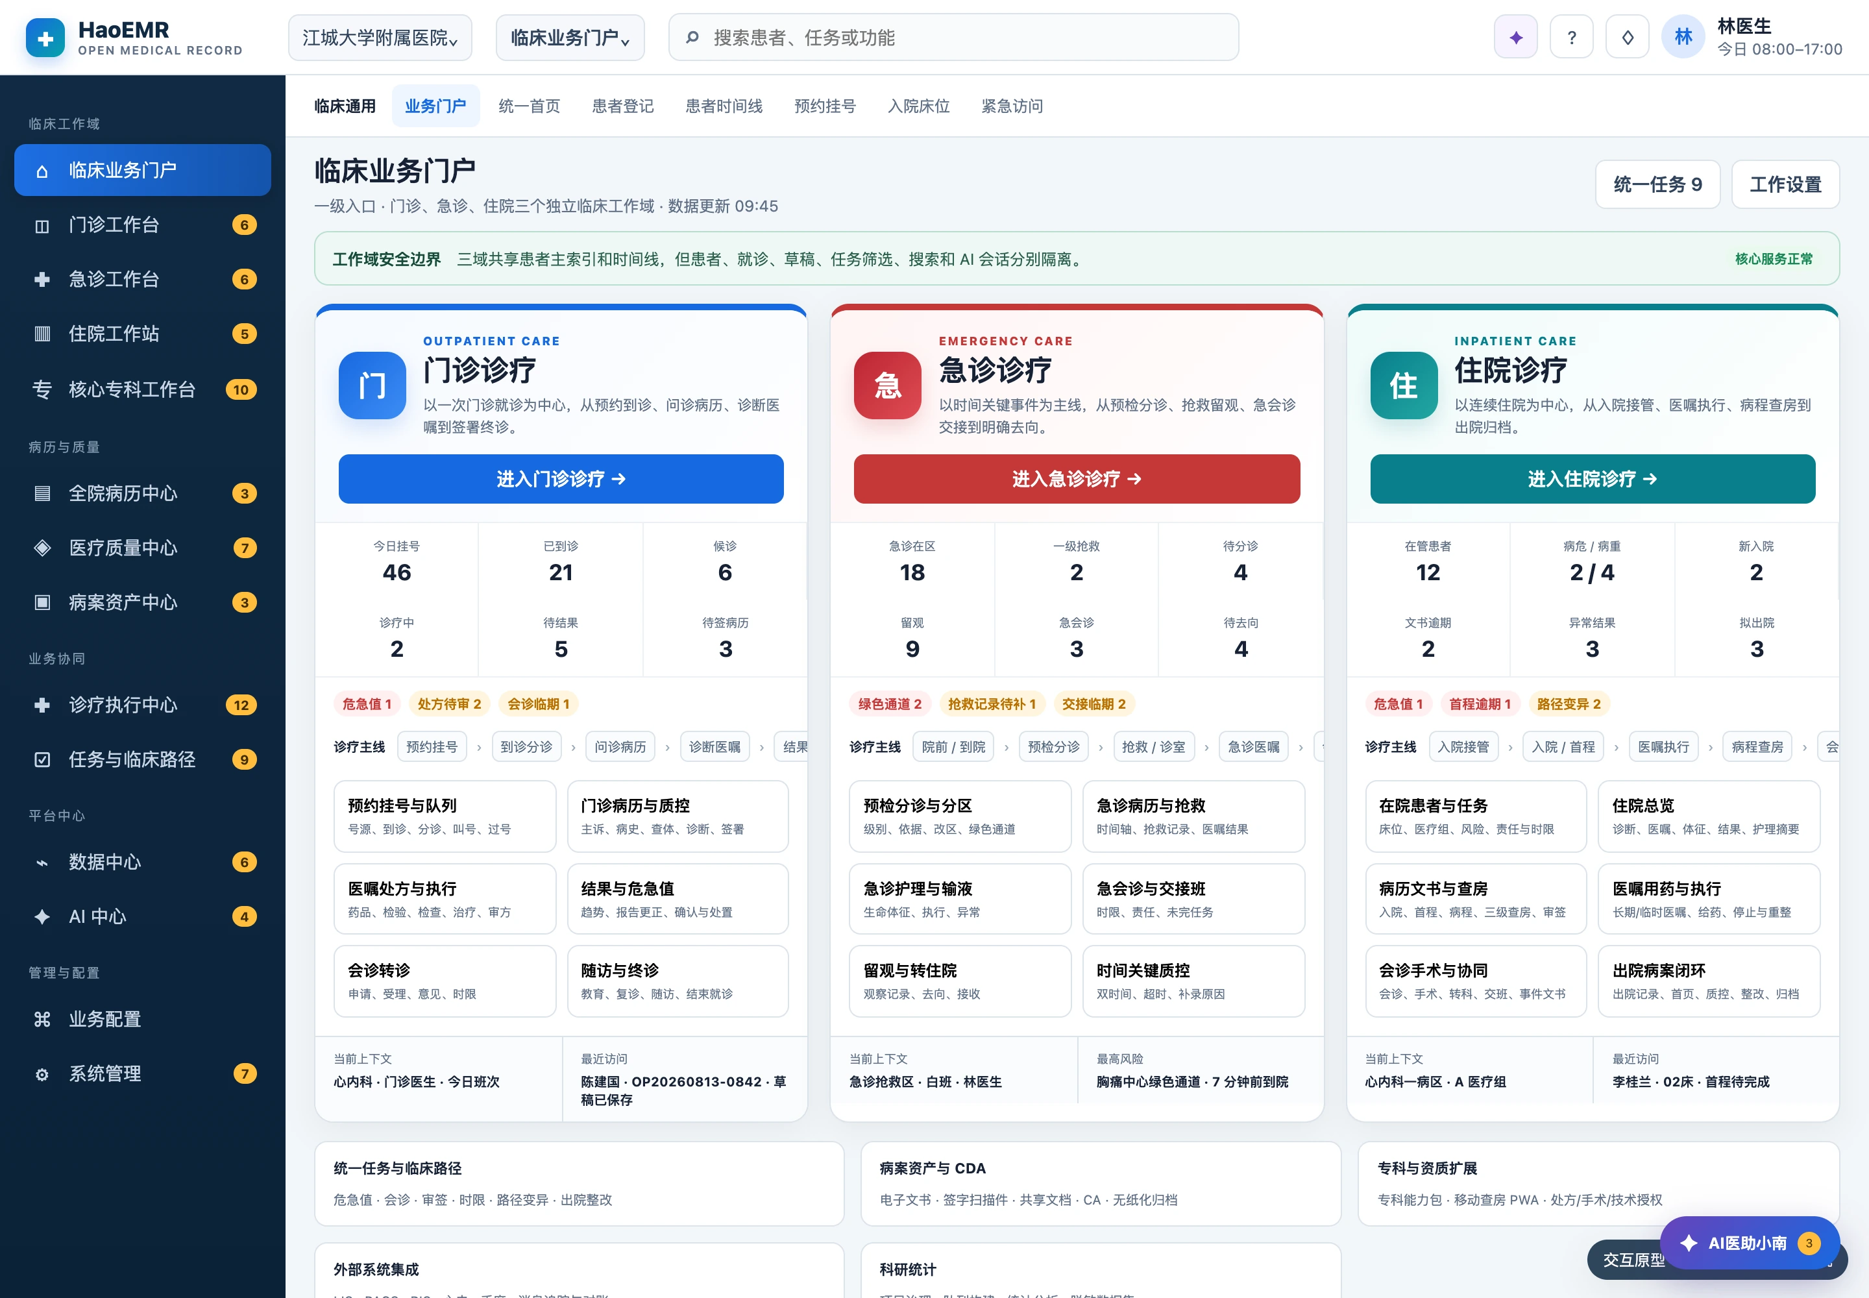Image resolution: width=1869 pixels, height=1298 pixels.
Task: Open 数据中心 in sidebar
Action: pyautogui.click(x=142, y=862)
